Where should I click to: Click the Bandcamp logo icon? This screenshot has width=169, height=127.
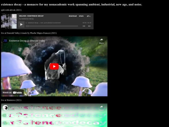pos(89,16)
